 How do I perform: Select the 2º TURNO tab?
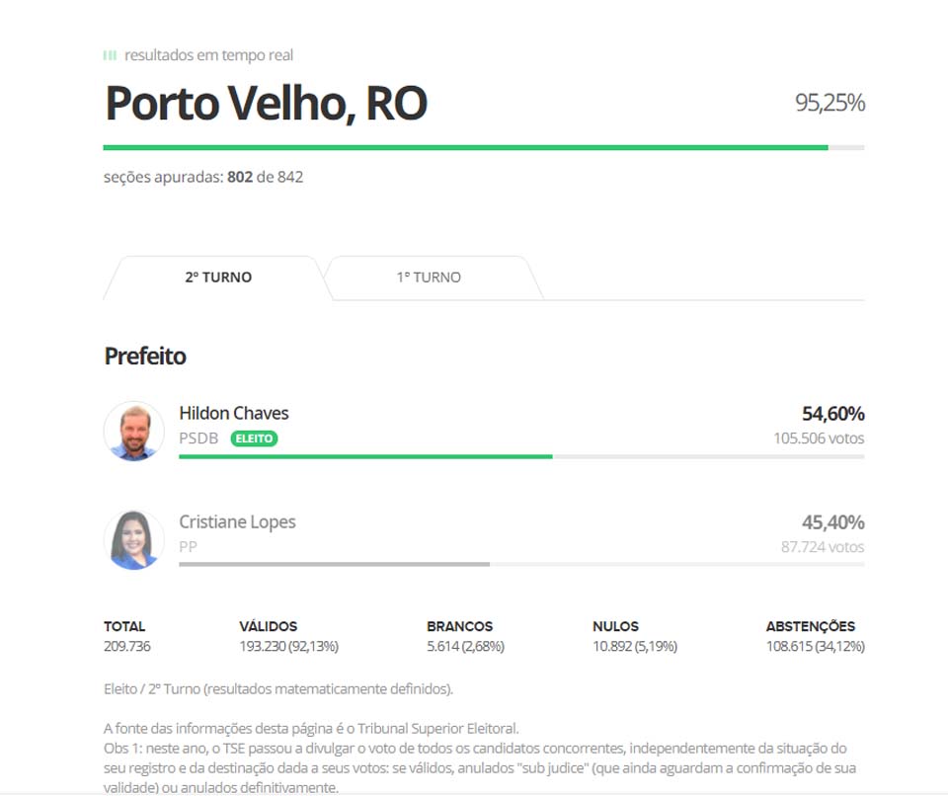pyautogui.click(x=218, y=278)
